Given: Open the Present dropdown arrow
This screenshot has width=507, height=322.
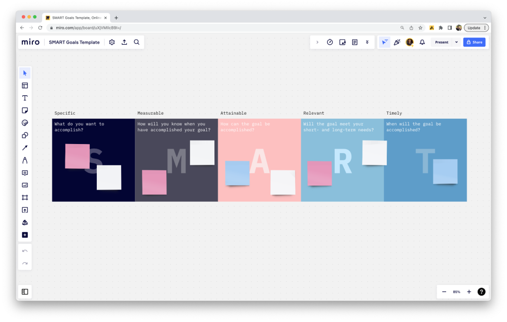Looking at the screenshot, I should (457, 43).
